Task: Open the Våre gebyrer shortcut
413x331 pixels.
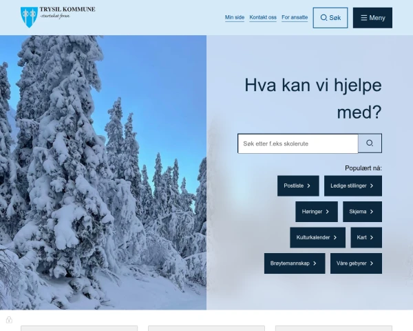Action: 356,263
